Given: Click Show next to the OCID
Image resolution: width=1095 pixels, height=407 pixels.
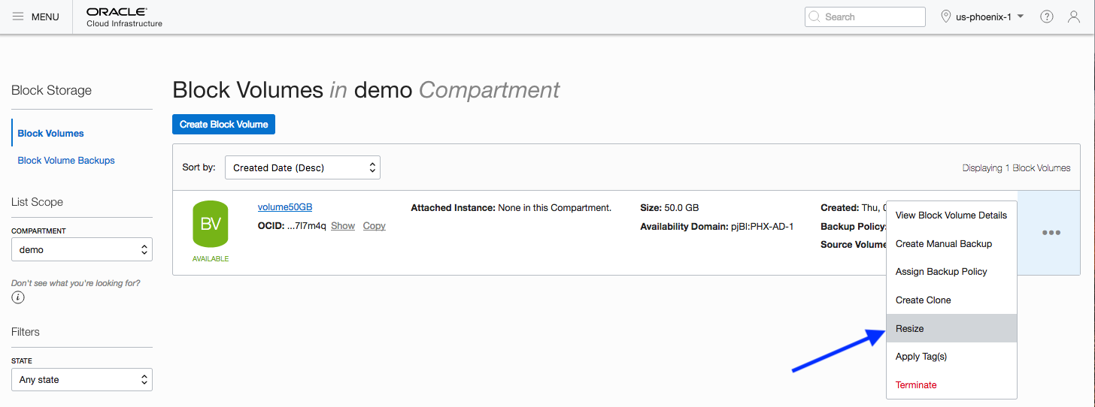Looking at the screenshot, I should [x=343, y=226].
